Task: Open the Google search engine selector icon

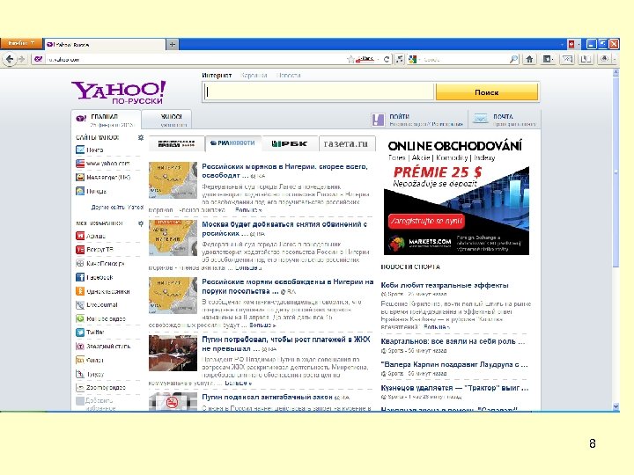Action: [413, 60]
